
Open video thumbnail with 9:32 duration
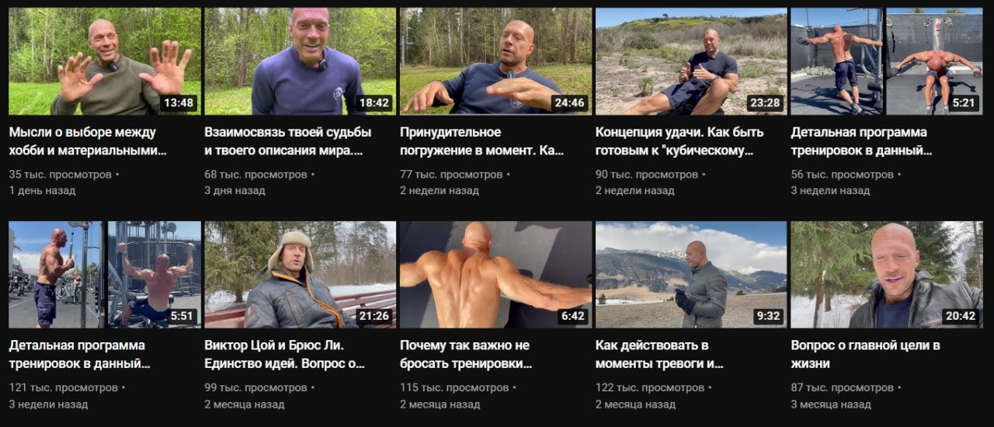coord(691,275)
